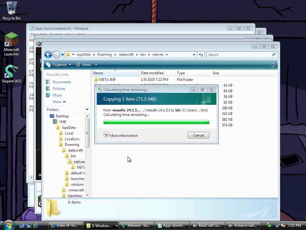Sort files by Type column
The height and width of the screenshot is (230, 306).
[193, 73]
